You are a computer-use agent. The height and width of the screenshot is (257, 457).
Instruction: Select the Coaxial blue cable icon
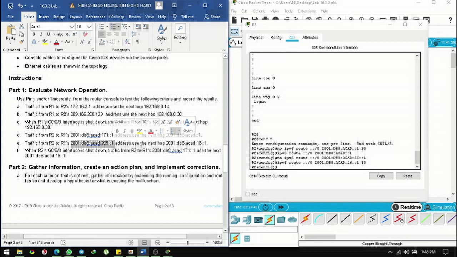386,219
